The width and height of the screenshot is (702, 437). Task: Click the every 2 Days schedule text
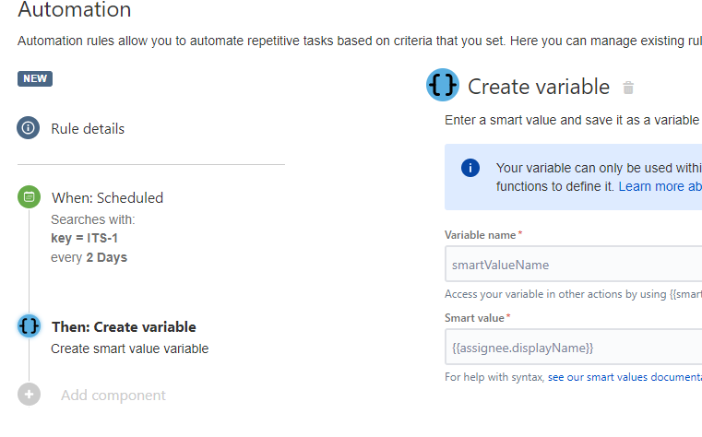pos(89,257)
